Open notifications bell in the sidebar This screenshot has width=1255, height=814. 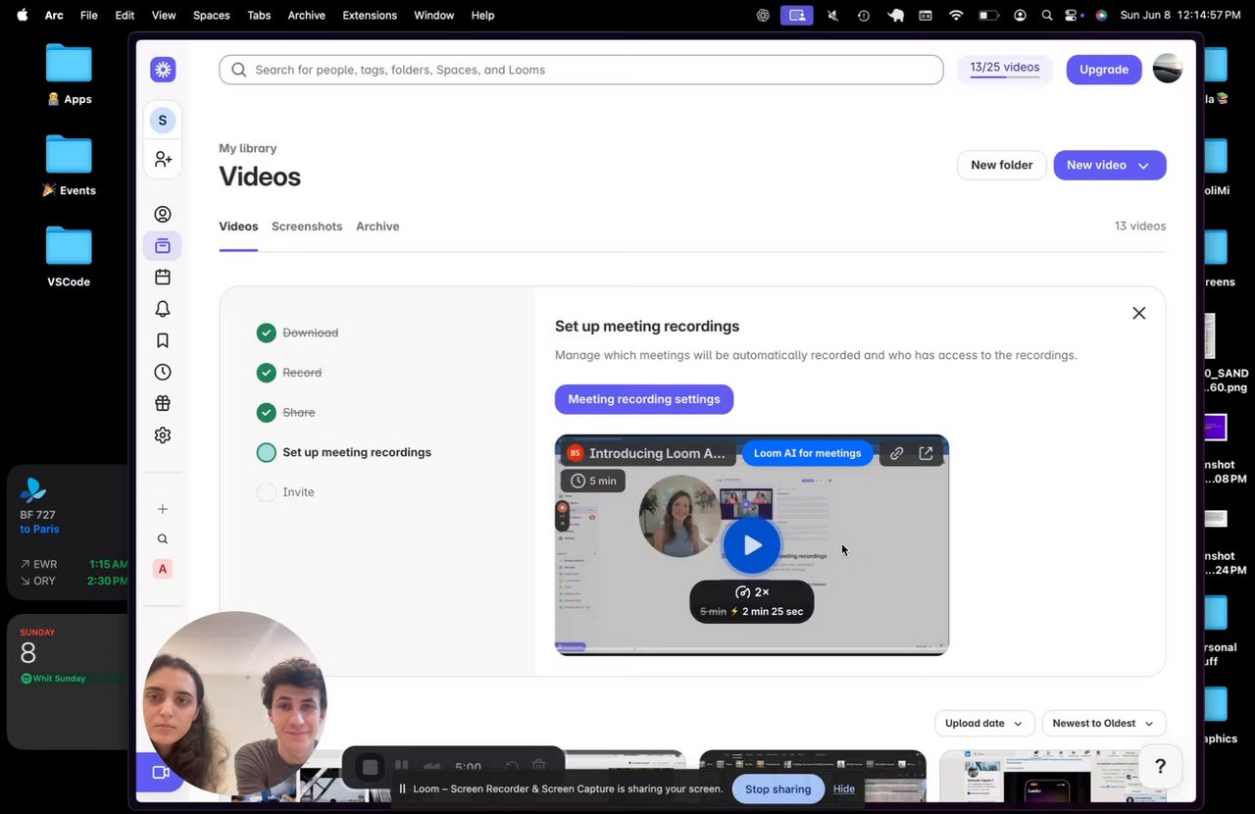coord(163,309)
